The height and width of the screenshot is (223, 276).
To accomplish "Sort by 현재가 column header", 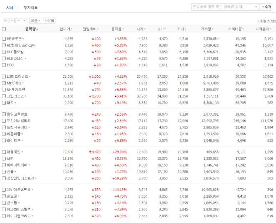I will point(66,29).
